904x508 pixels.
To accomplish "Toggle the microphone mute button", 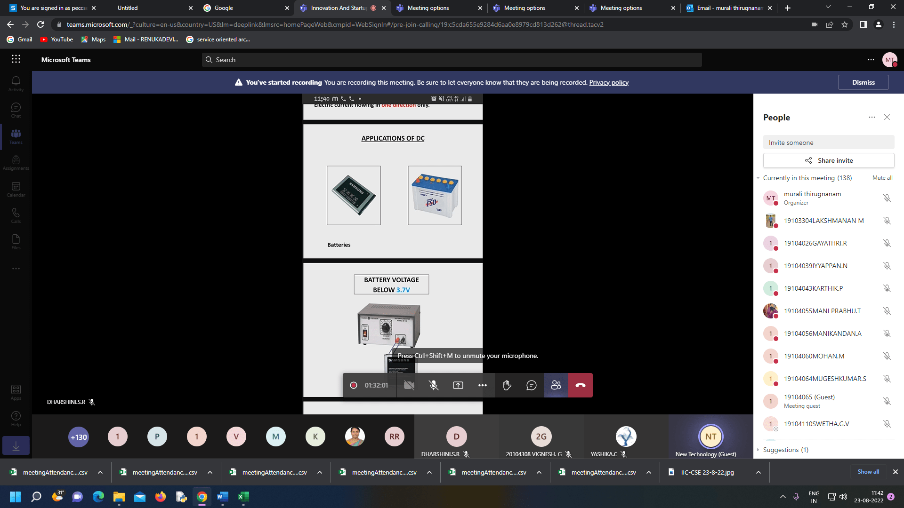I will click(x=433, y=385).
